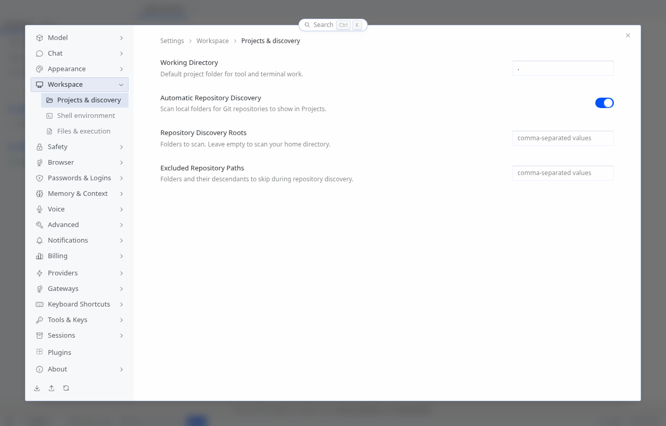Viewport: 666px width, 426px height.
Task: Click the Chat bubble icon
Action: [40, 54]
